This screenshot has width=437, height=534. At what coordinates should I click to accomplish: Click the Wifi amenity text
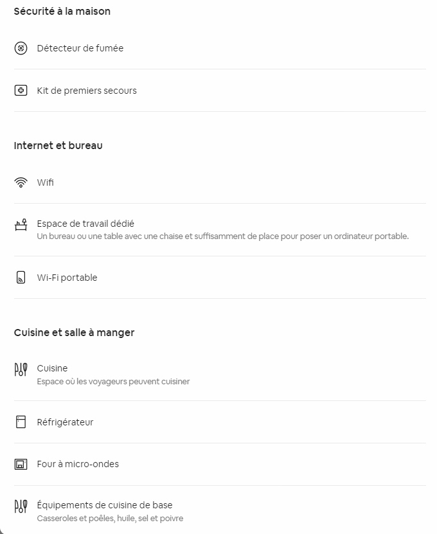click(46, 182)
